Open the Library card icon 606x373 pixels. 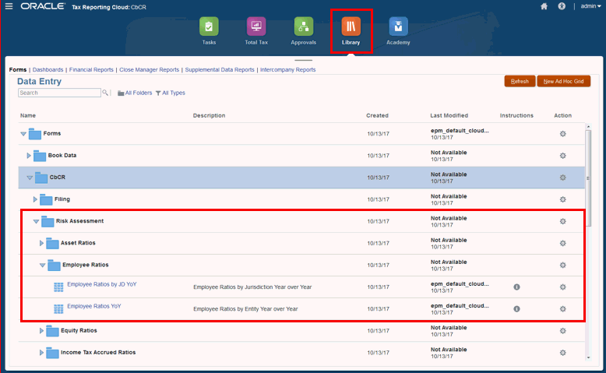[x=351, y=26]
